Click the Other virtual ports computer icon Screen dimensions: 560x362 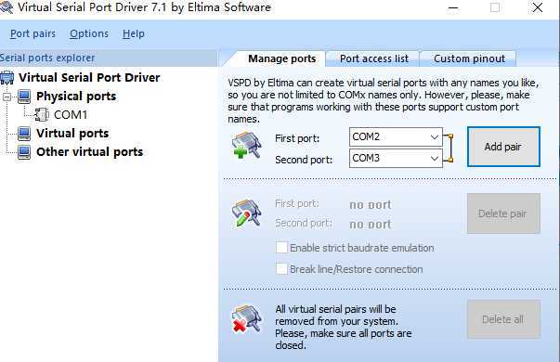click(24, 152)
